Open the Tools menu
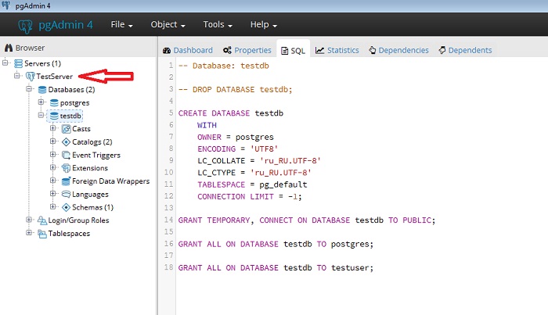548x315 pixels. pyautogui.click(x=218, y=24)
